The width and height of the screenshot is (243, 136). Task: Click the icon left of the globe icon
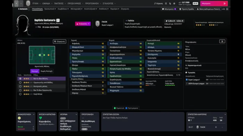(x=170, y=3)
